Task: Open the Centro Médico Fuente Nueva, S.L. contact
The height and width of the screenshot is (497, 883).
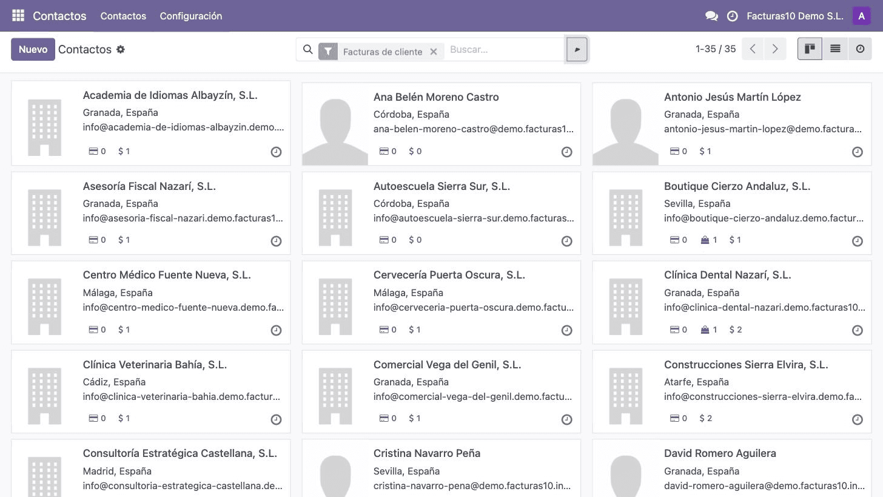Action: pyautogui.click(x=150, y=302)
